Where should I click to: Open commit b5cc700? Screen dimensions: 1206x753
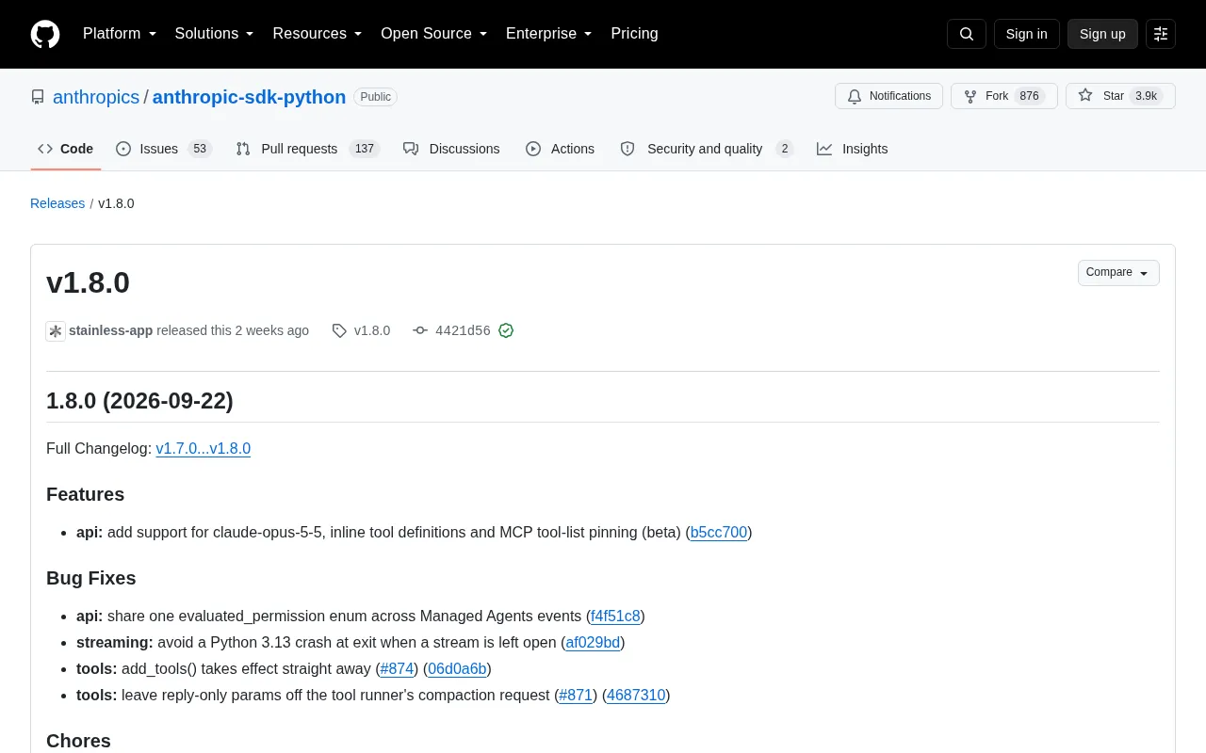(x=719, y=532)
